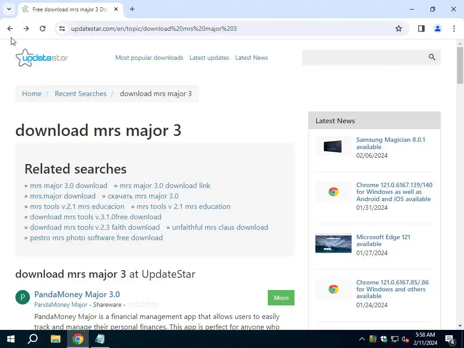
Task: Open Latest updates nav link
Action: point(209,58)
